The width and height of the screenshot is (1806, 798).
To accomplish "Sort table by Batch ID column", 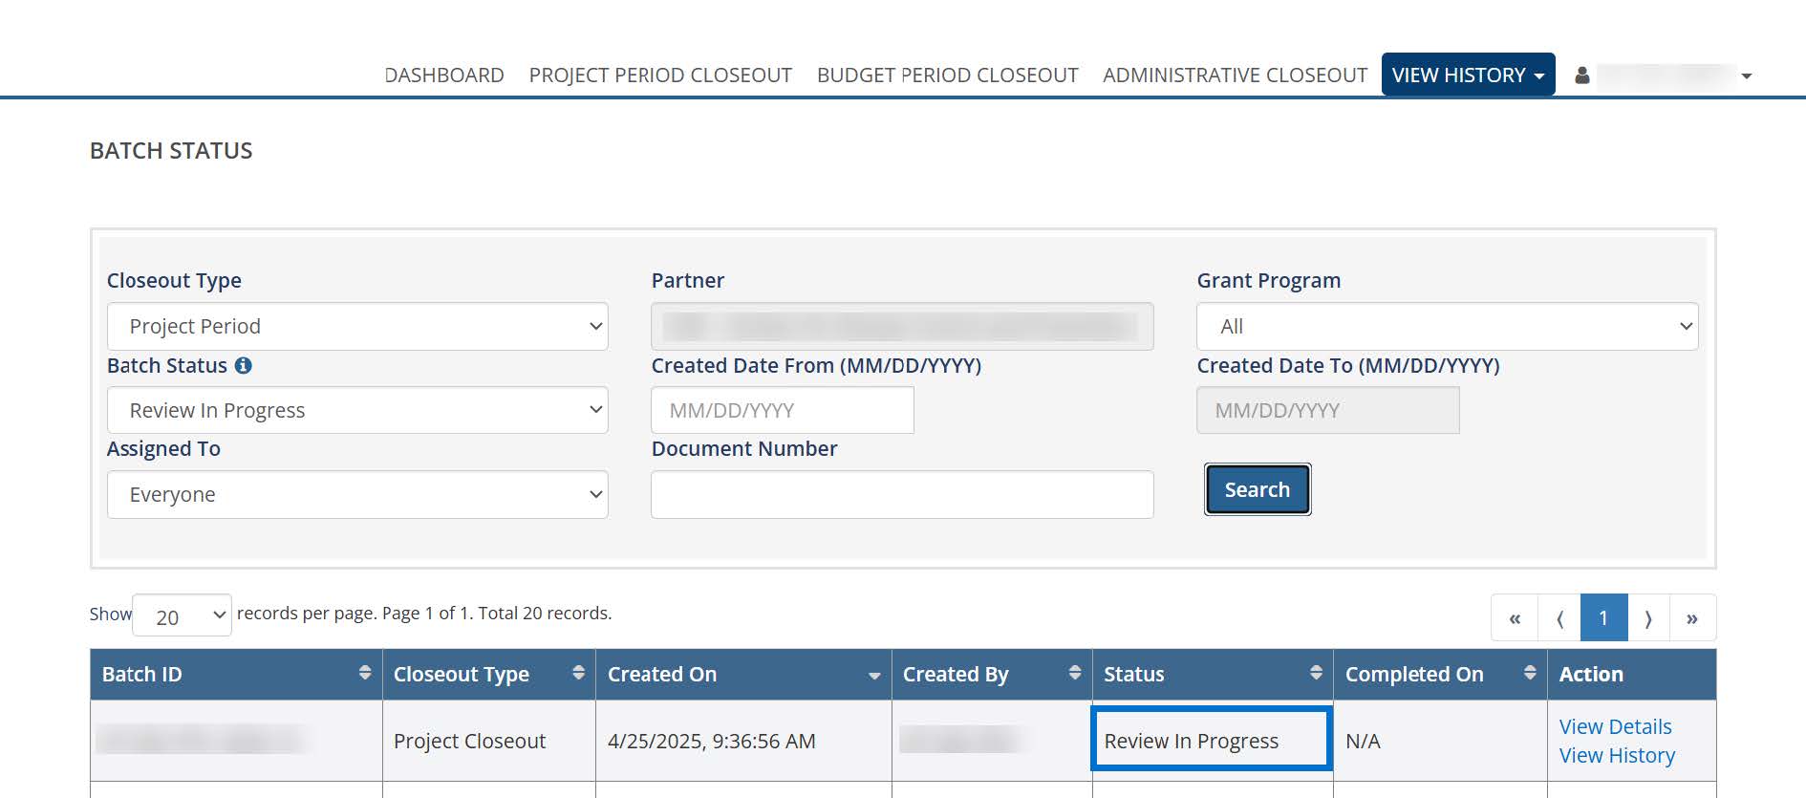I will pyautogui.click(x=364, y=674).
